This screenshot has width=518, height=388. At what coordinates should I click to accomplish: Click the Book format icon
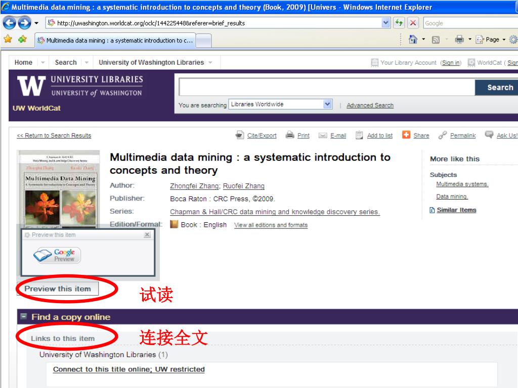point(174,224)
